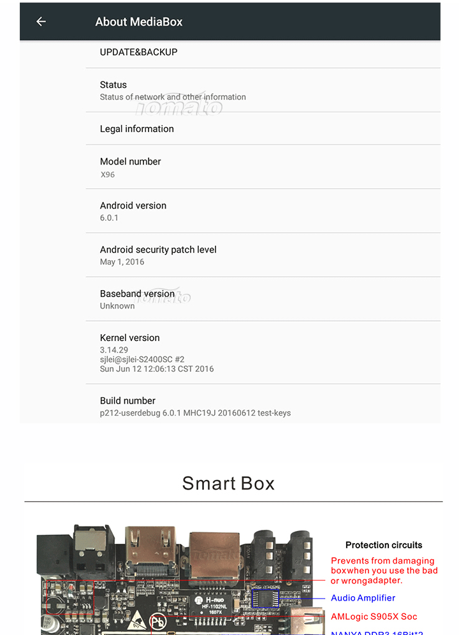
Task: Click the blue-outlined audio amplifier chip
Action: point(265,599)
